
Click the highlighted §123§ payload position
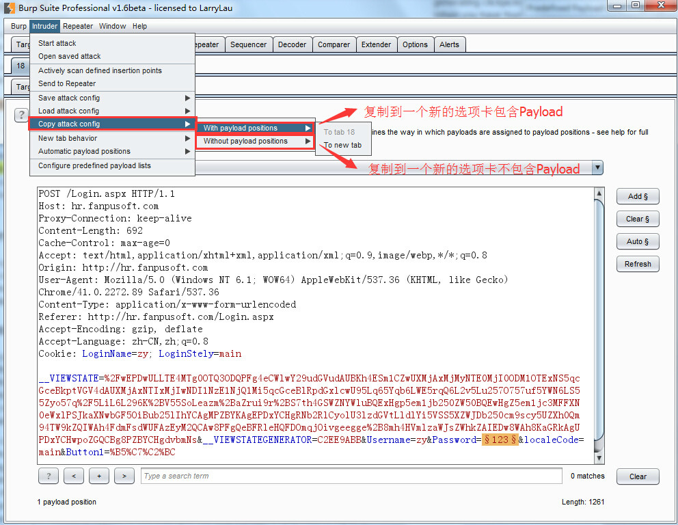(x=500, y=440)
